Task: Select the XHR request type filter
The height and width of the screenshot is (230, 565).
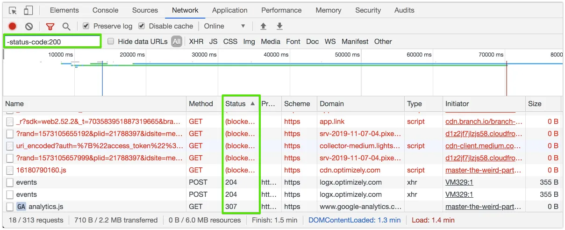Action: pyautogui.click(x=196, y=42)
